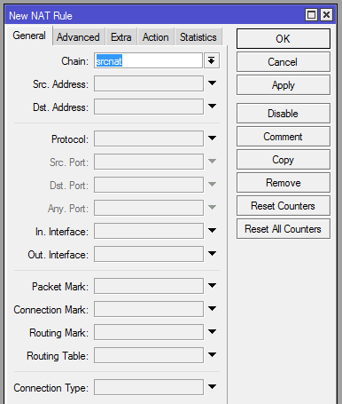Close the New NAT Rule window
342x404 pixels.
(326, 15)
